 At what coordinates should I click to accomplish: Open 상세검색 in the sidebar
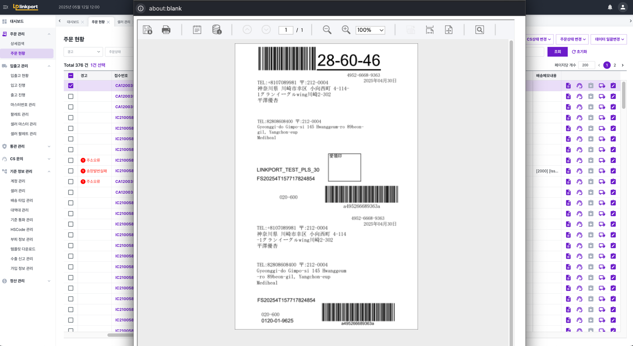point(17,44)
